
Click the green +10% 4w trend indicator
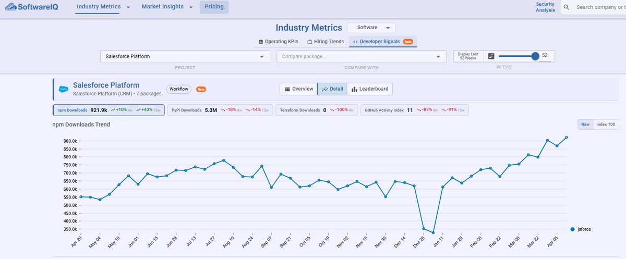[121, 110]
